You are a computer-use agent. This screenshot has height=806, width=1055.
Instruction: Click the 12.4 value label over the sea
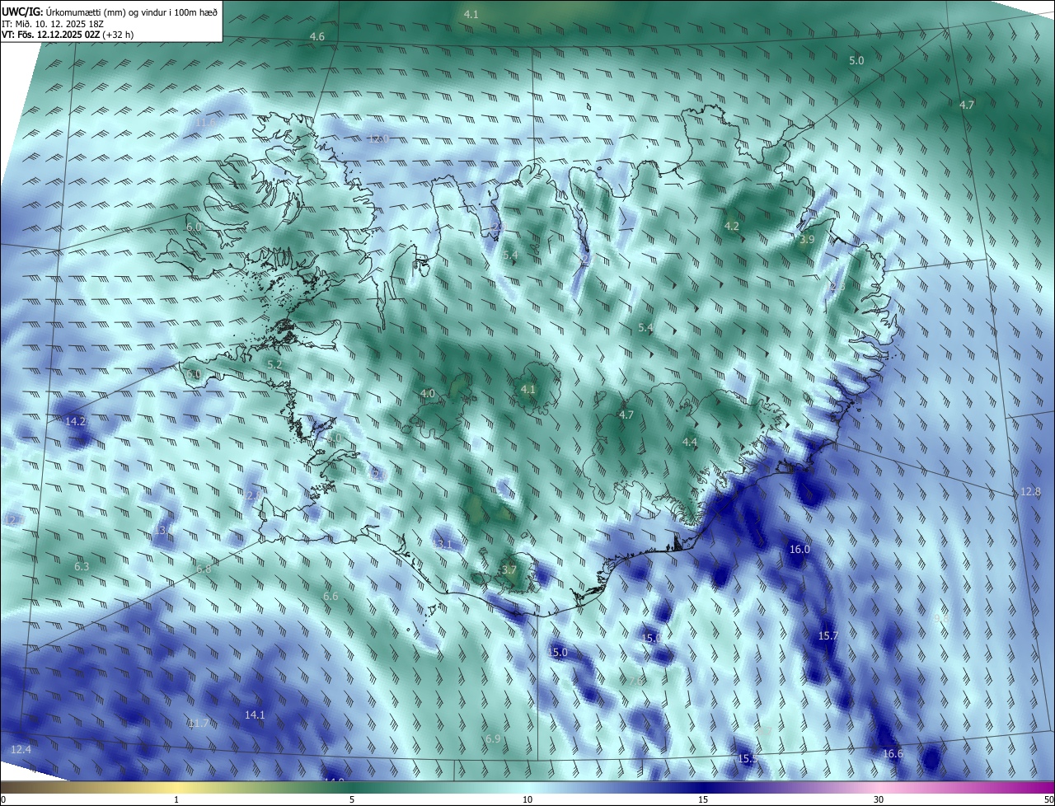pyautogui.click(x=21, y=749)
